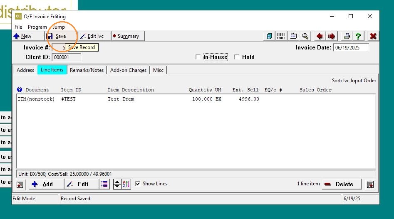Viewport: 394px width, 219px height.
Task: Click the 'Edit Mode' status bar text
Action: pyautogui.click(x=24, y=198)
